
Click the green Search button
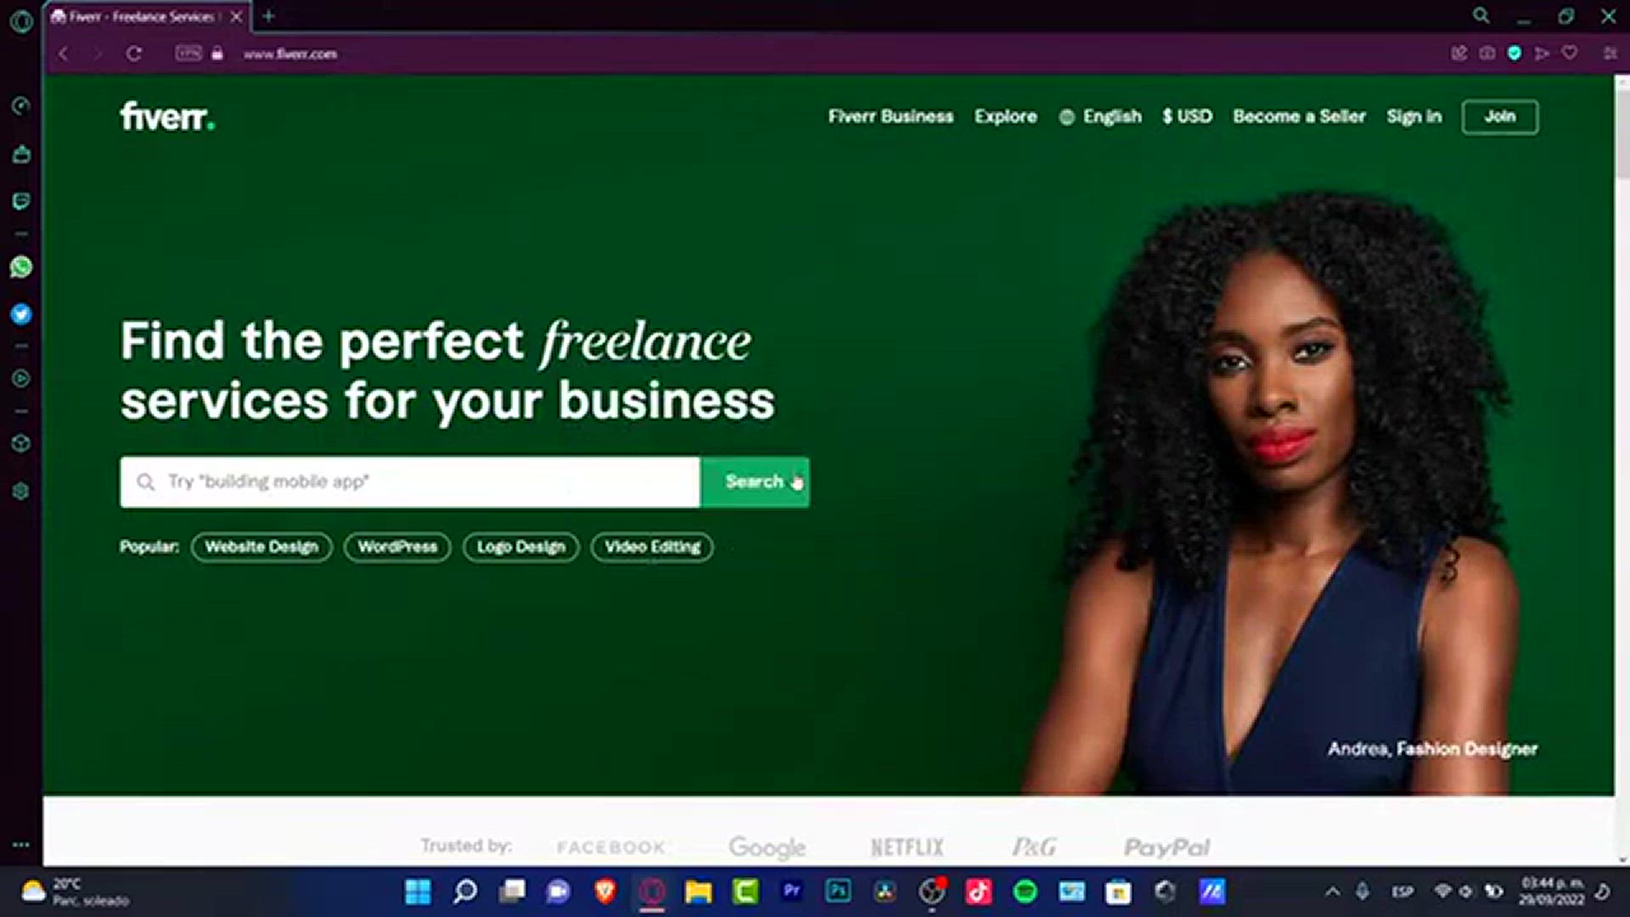click(755, 482)
